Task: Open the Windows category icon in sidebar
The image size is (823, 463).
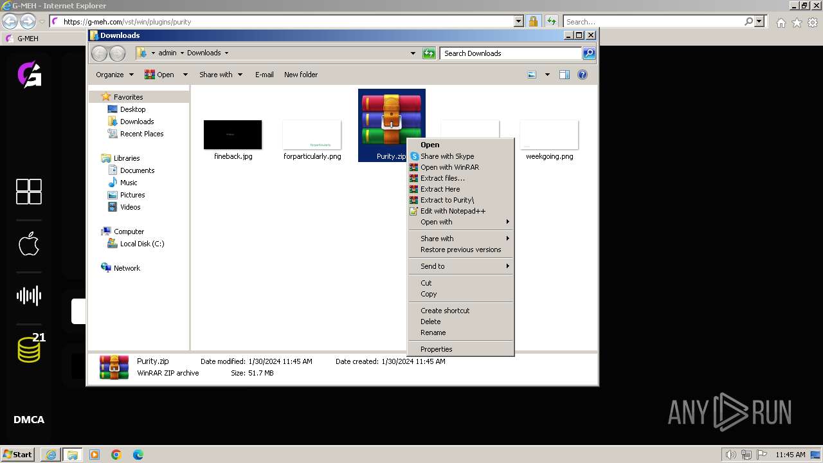Action: 29,192
